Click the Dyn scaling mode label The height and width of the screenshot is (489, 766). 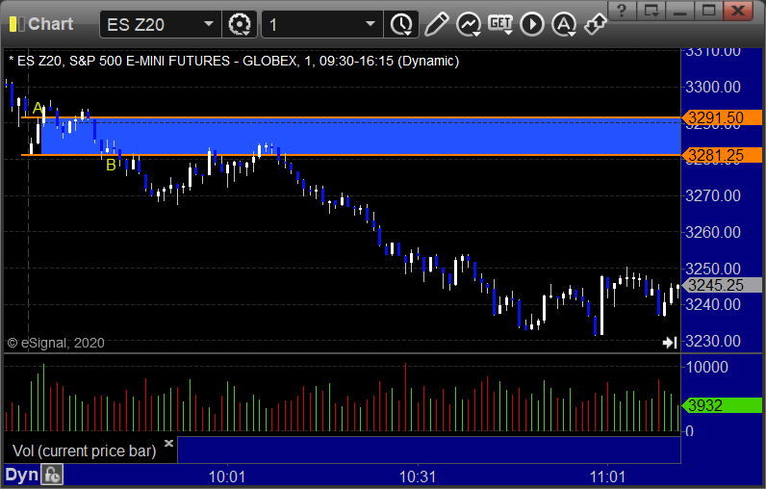pyautogui.click(x=21, y=475)
